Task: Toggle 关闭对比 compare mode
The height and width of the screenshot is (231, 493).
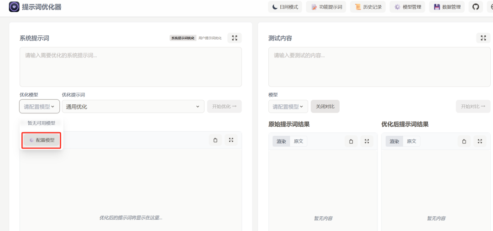Action: point(325,107)
